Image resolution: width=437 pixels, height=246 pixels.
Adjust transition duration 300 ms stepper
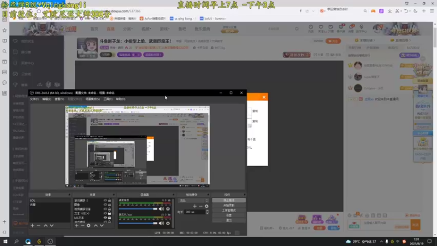coord(207,212)
